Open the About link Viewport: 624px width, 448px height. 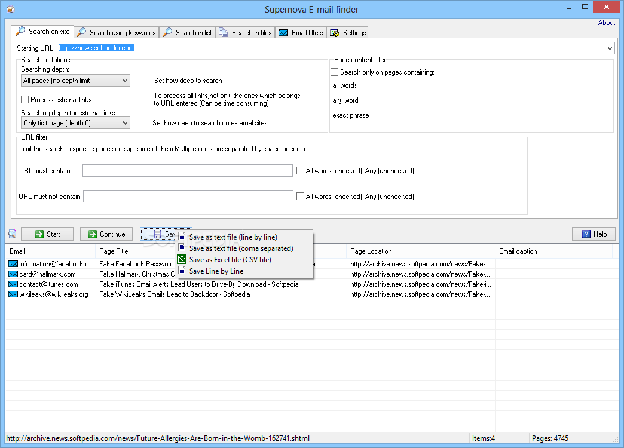(607, 23)
